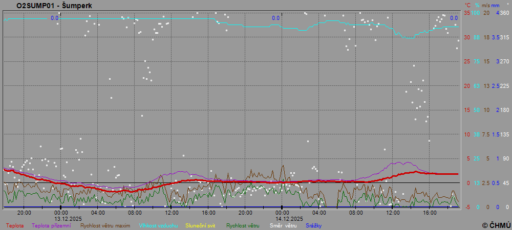Click the 00:00 time label above 13.12.2025
The width and height of the screenshot is (512, 230).
point(61,212)
